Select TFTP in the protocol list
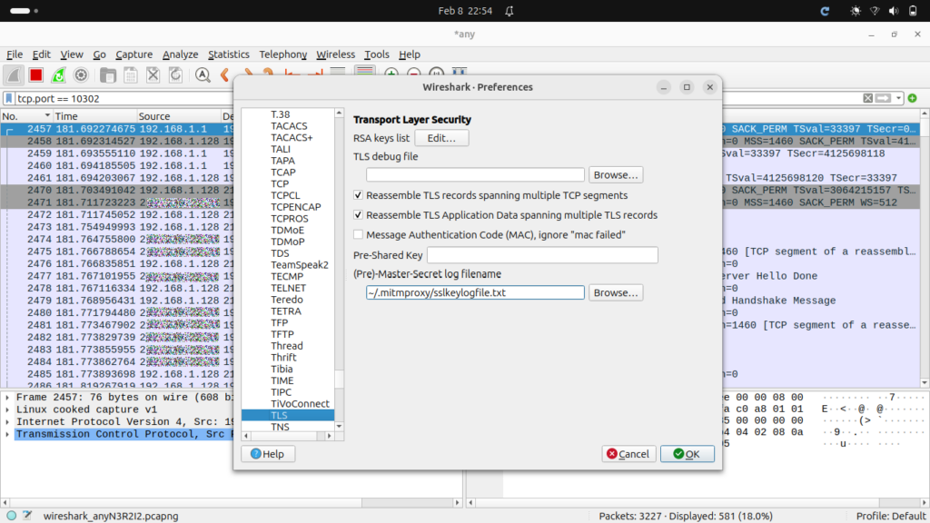 pyautogui.click(x=282, y=334)
